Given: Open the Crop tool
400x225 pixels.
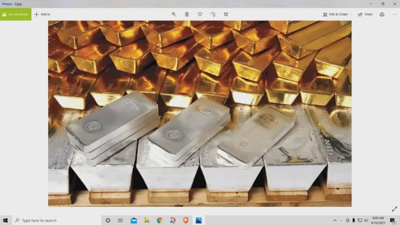Looking at the screenshot, I should click(x=226, y=14).
